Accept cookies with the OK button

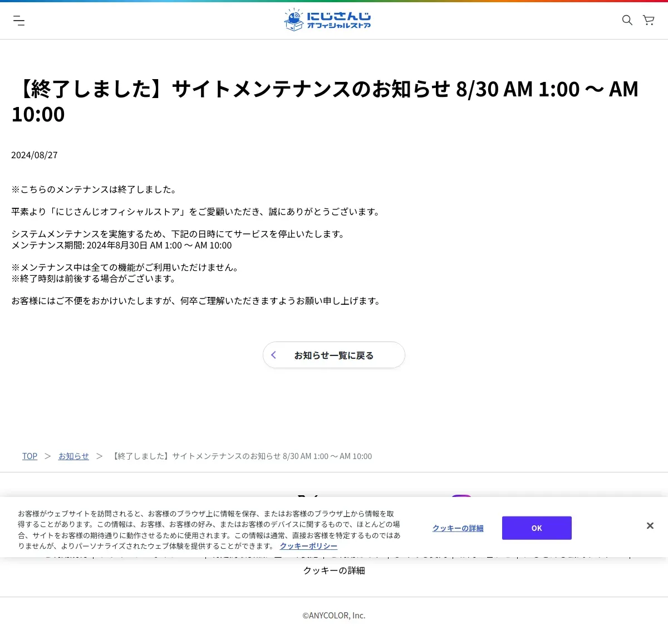[537, 528]
